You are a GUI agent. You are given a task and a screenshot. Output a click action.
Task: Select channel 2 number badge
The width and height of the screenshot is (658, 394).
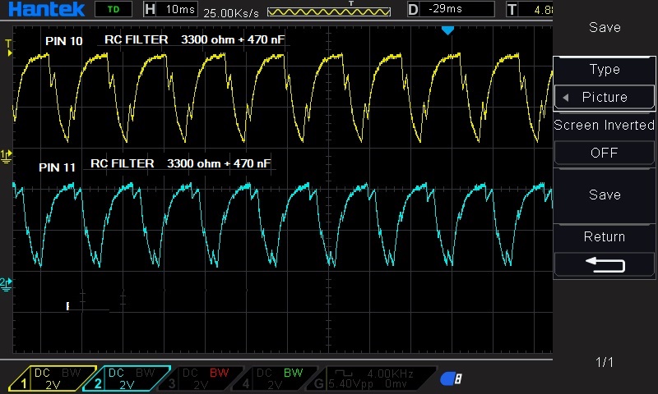98,383
